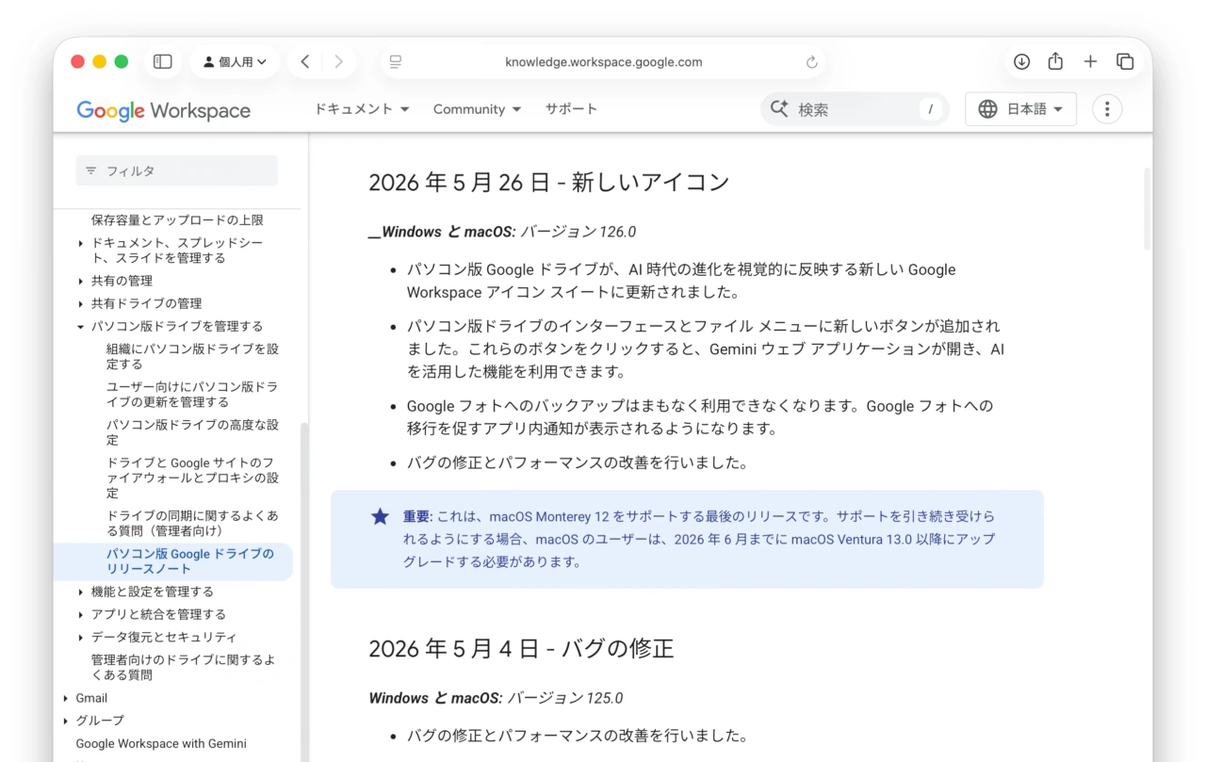1206x762 pixels.
Task: Click the main page scrollbar
Action: pos(1147,207)
